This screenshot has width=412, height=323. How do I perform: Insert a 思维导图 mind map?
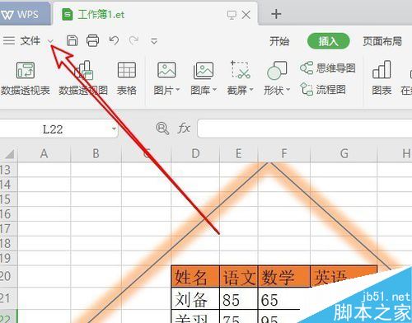pyautogui.click(x=328, y=68)
